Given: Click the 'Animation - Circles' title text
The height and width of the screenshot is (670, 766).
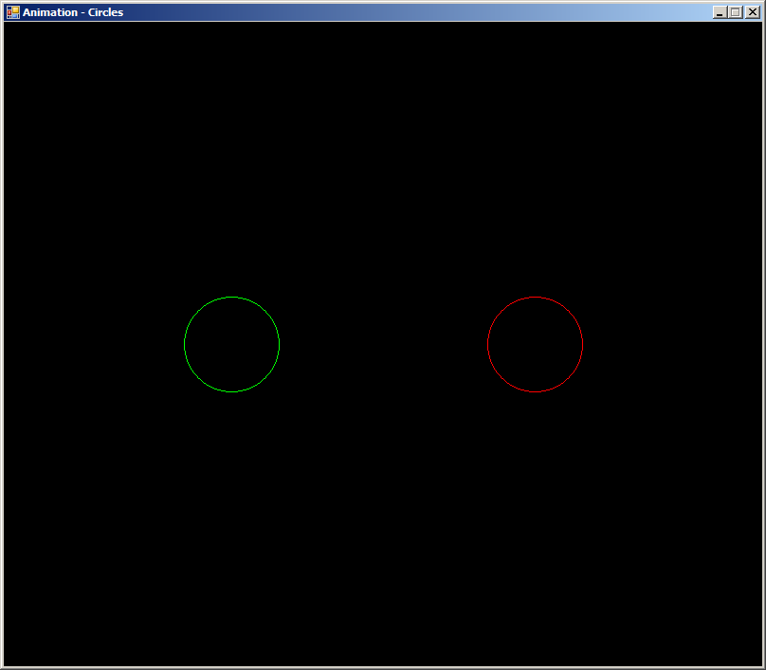Looking at the screenshot, I should 73,12.
